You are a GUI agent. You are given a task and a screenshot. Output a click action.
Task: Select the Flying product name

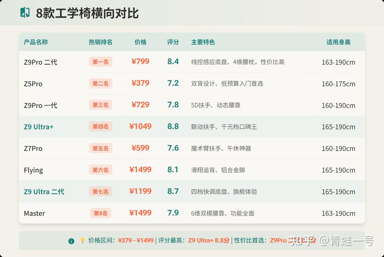(33, 170)
